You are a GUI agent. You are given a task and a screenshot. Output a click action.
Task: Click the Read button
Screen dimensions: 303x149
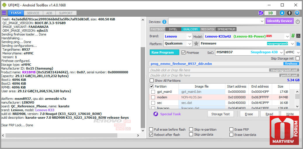(x=269, y=114)
